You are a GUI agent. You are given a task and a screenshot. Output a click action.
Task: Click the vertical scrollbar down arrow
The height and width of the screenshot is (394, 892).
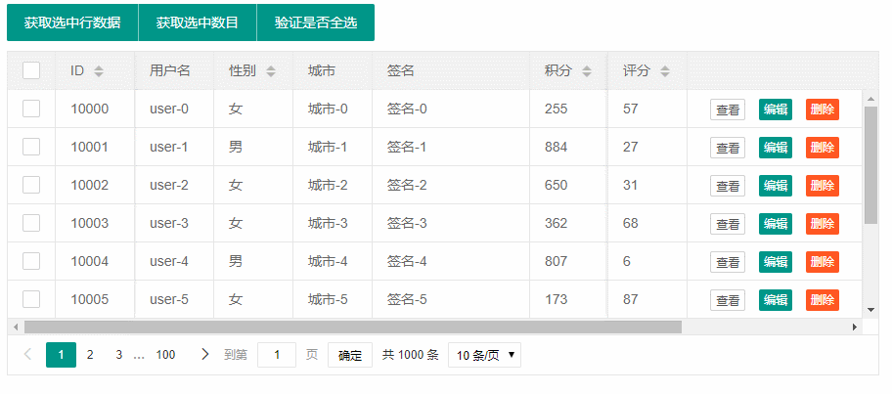pos(870,310)
